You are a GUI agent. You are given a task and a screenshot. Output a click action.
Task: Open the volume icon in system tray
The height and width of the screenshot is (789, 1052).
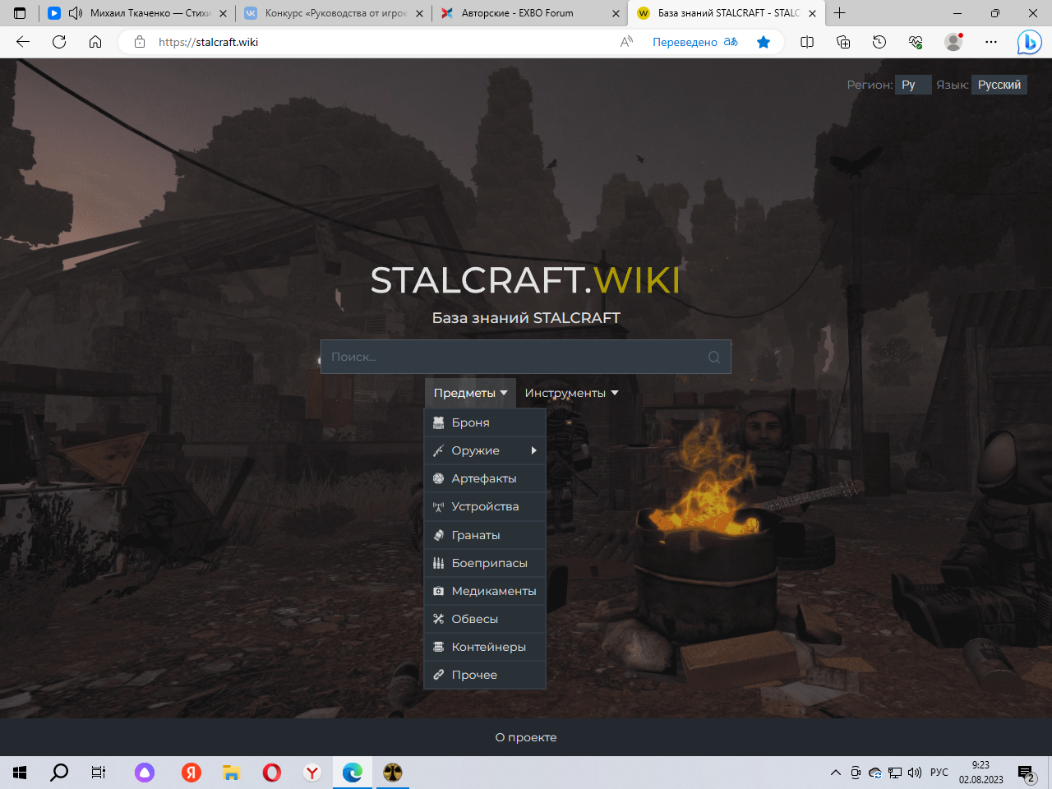pyautogui.click(x=915, y=773)
